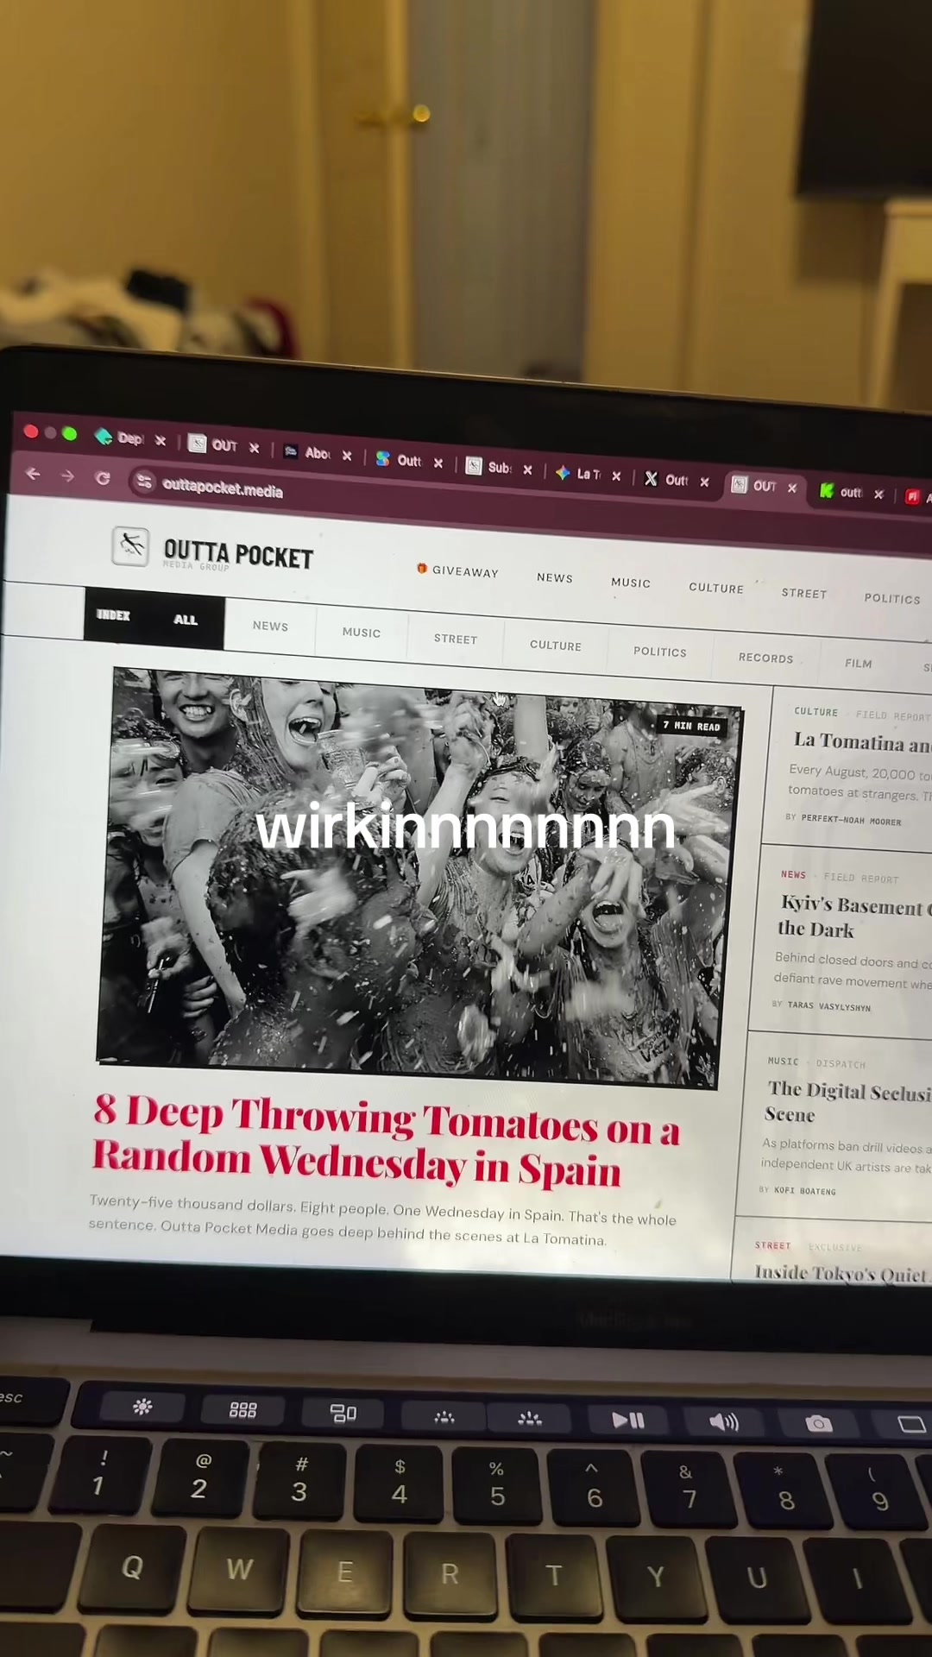The width and height of the screenshot is (932, 1657).
Task: Close the Dep tab
Action: pyautogui.click(x=161, y=440)
